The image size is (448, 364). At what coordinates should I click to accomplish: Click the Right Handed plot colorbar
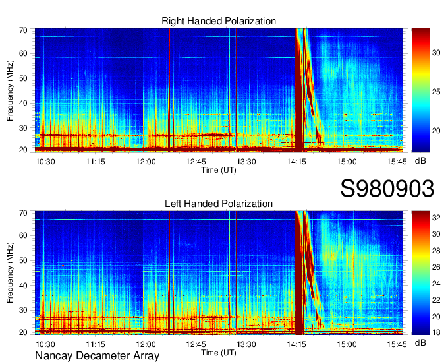pos(420,90)
